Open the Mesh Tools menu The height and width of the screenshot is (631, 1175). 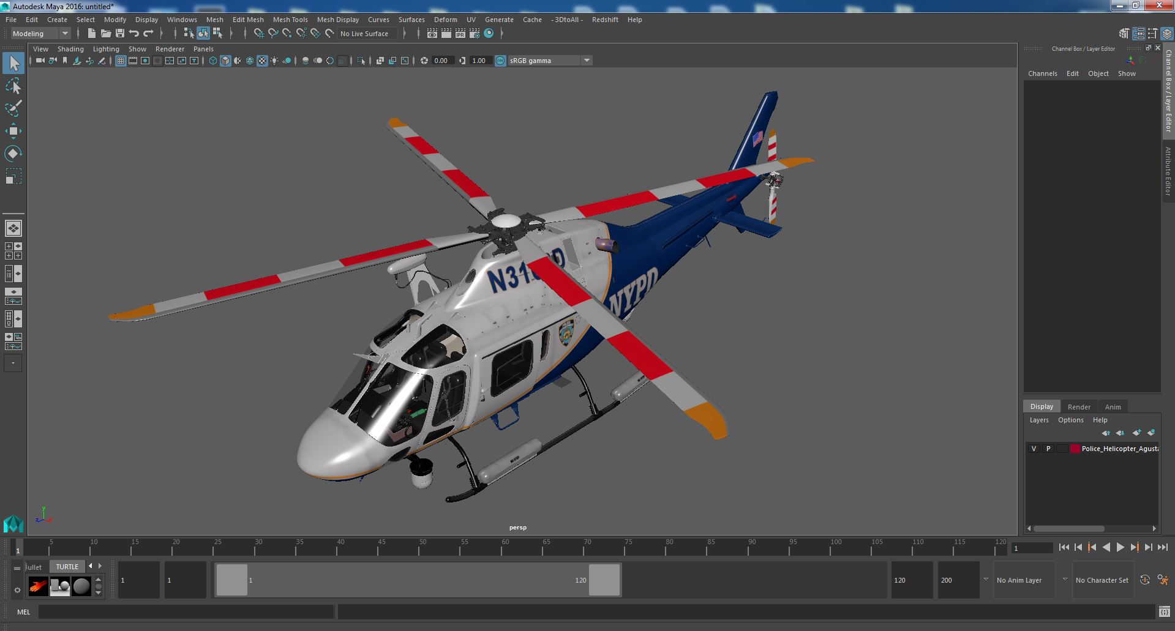290,20
